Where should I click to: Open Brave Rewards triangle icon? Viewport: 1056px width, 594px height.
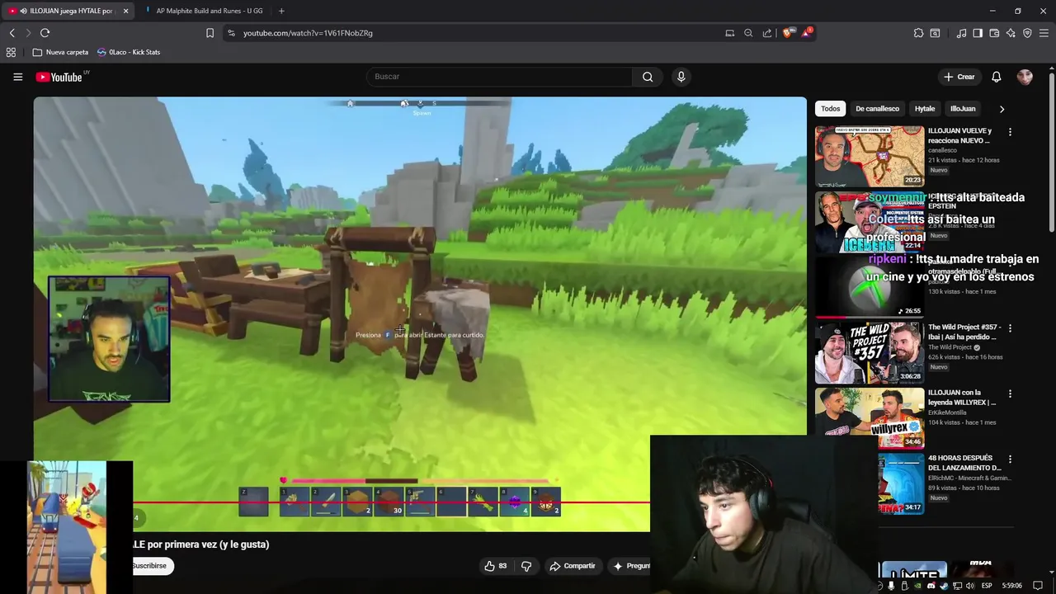pos(806,33)
